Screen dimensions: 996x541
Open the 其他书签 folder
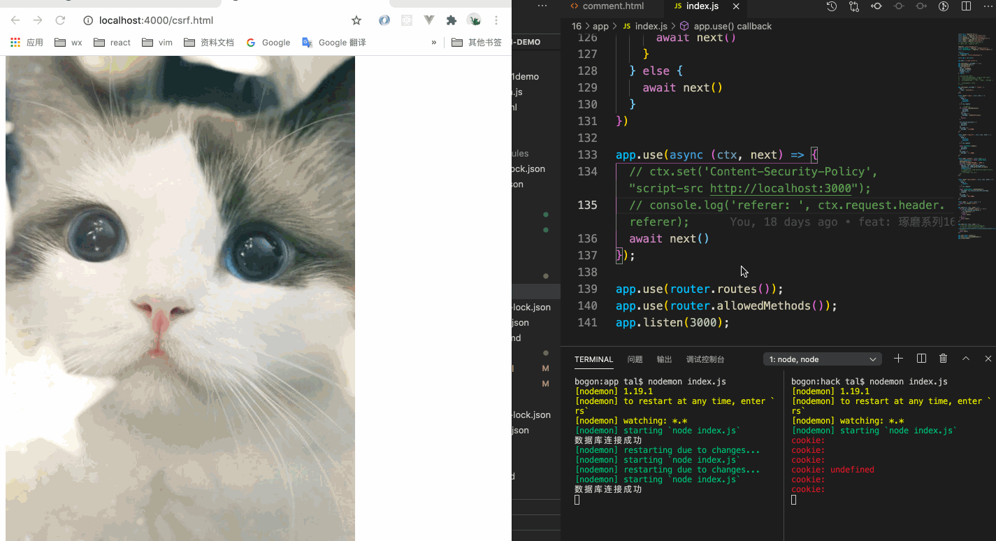pyautogui.click(x=477, y=43)
